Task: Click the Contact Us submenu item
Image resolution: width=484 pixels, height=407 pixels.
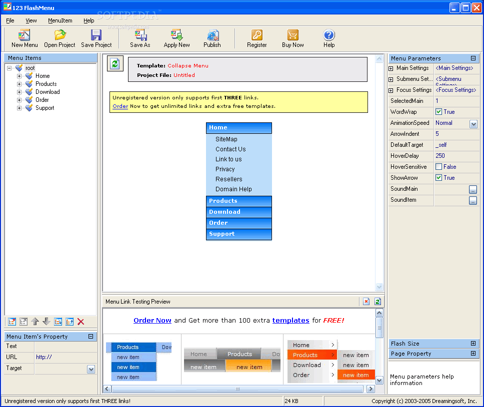Action: click(x=230, y=149)
